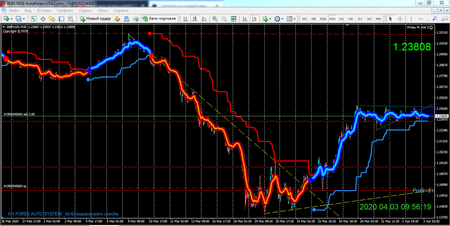Viewport: 450px width, 226px height.
Task: Open the Графики menu
Action: click(x=65, y=10)
